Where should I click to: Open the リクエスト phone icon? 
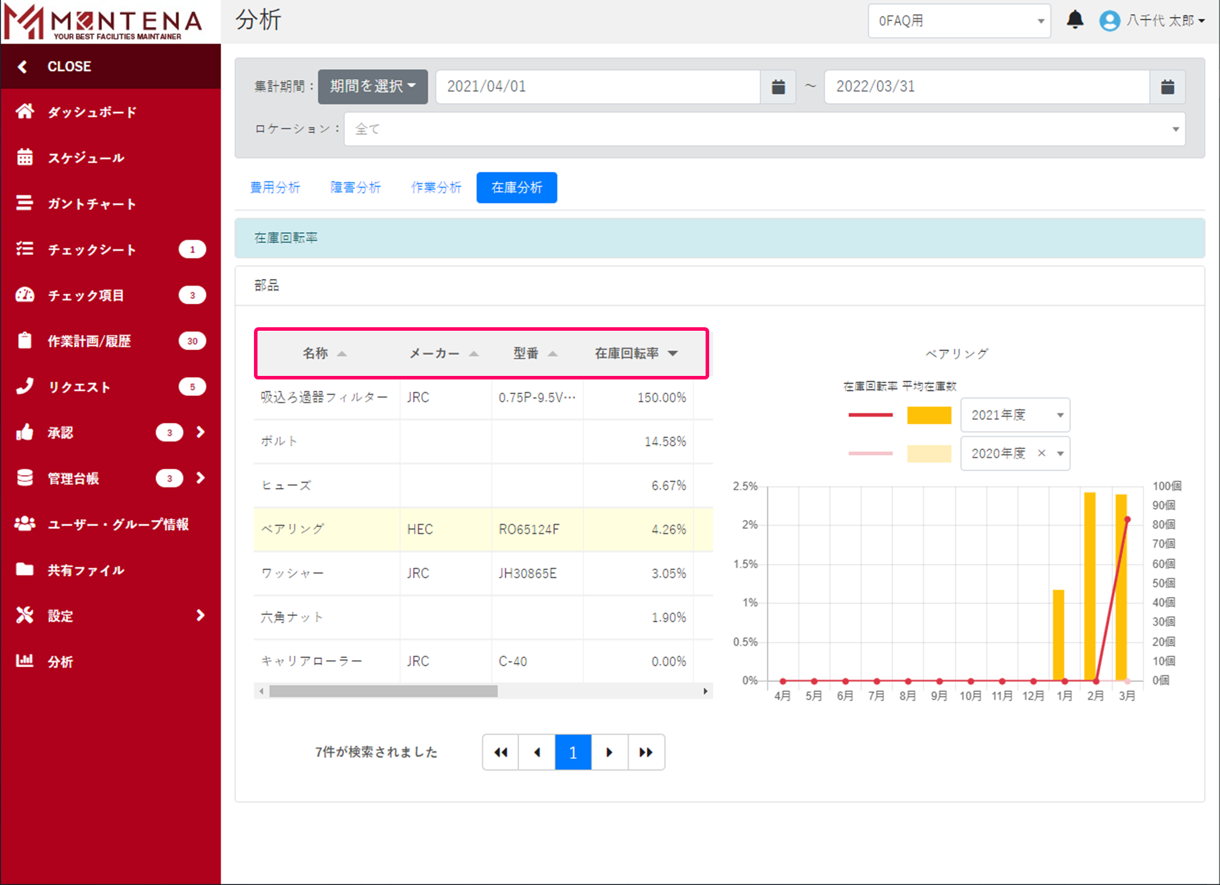click(25, 386)
